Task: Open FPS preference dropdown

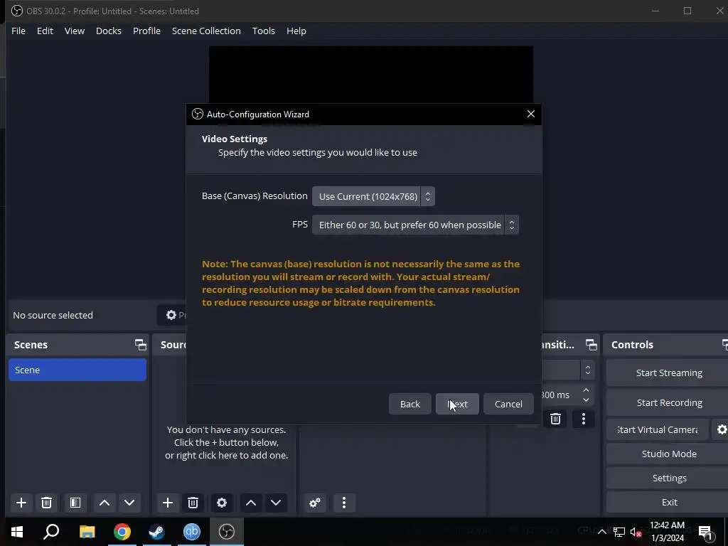Action: pyautogui.click(x=415, y=225)
